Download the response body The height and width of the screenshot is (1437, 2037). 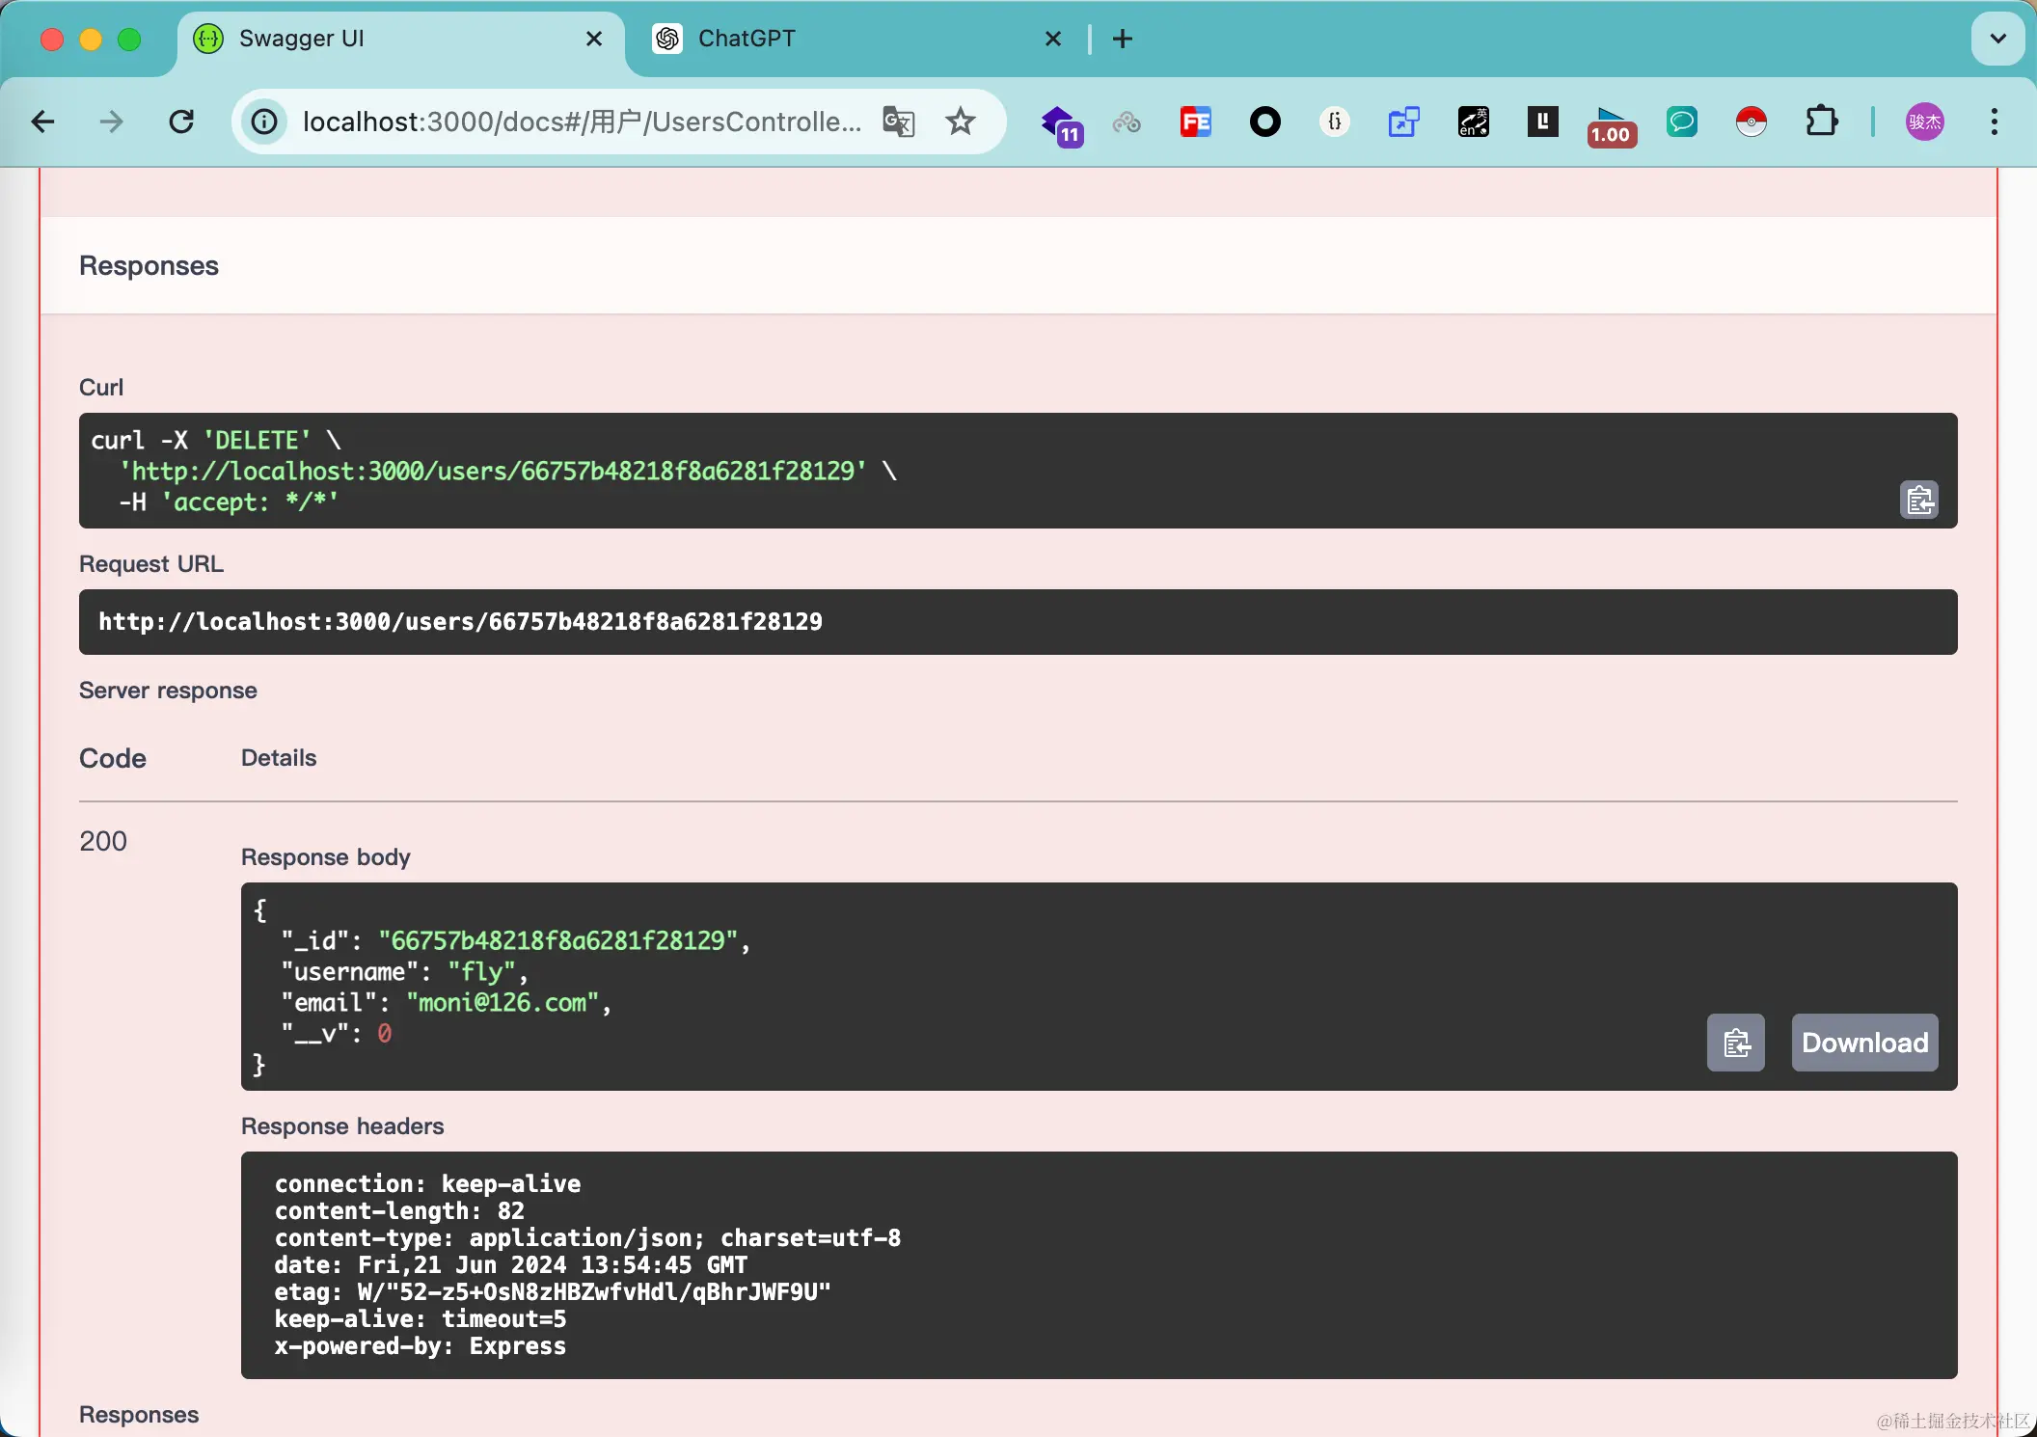tap(1864, 1043)
